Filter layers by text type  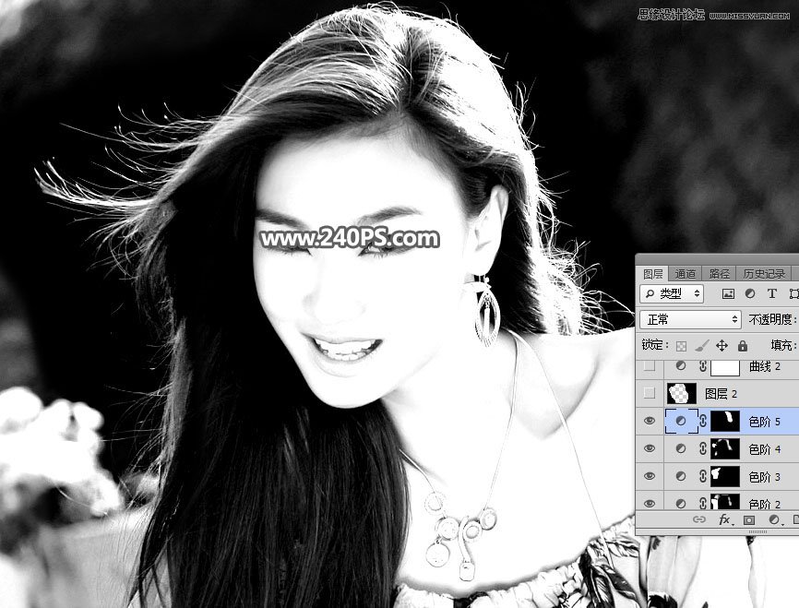click(x=771, y=293)
